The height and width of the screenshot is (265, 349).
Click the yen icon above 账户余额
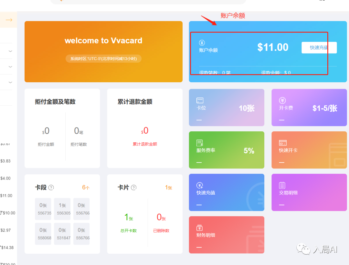(202, 43)
